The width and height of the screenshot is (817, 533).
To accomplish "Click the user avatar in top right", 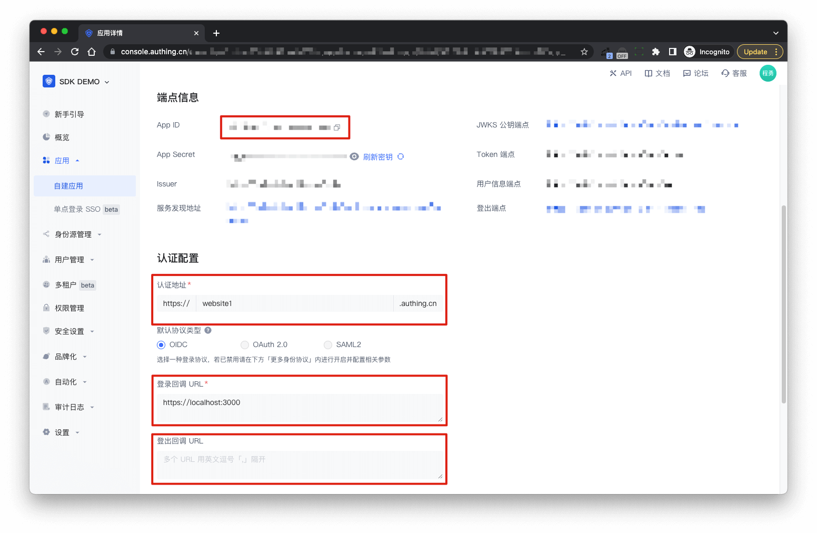I will pos(768,73).
